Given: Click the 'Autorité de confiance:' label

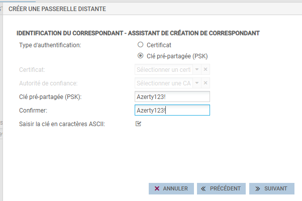Looking at the screenshot, I should (x=48, y=83).
